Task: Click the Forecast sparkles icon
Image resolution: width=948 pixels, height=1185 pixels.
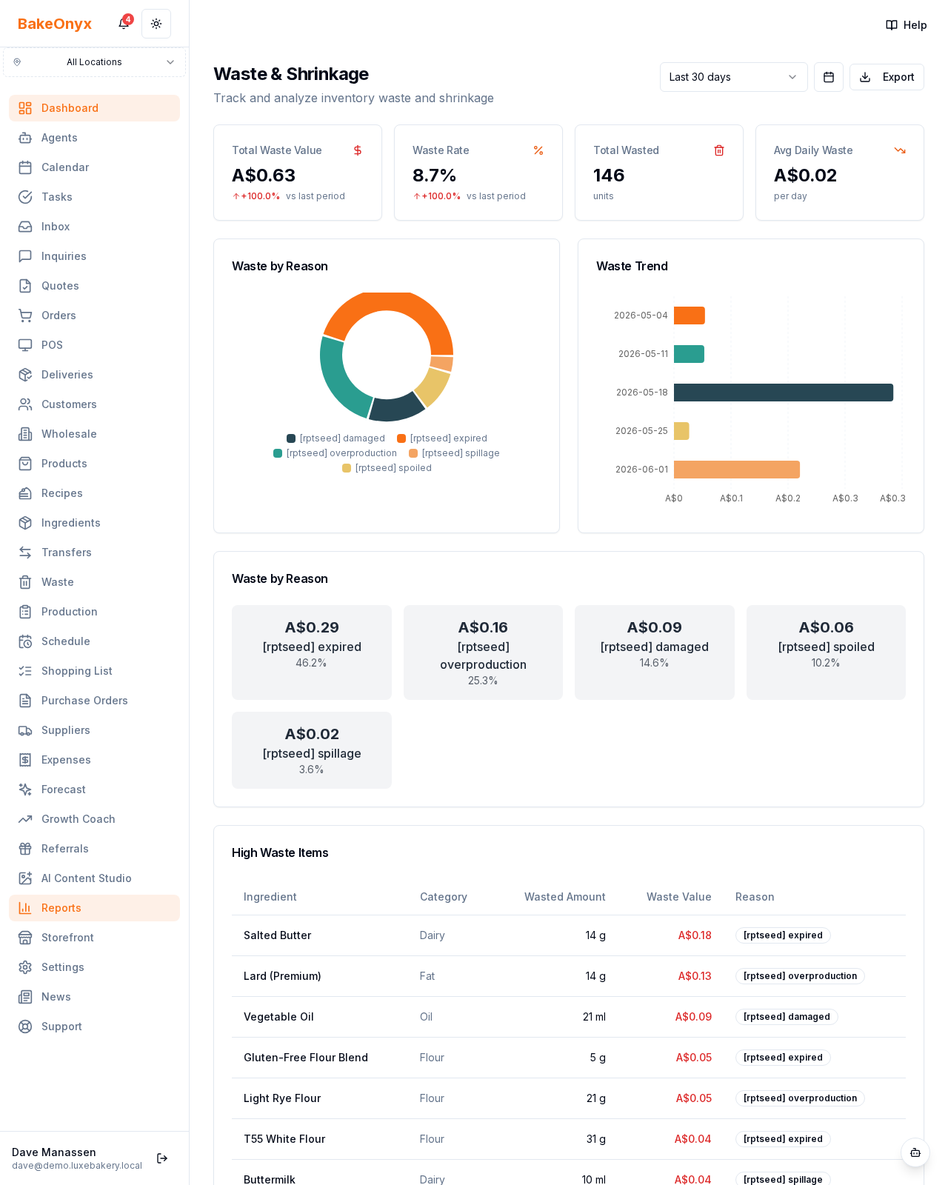Action: pos(25,790)
